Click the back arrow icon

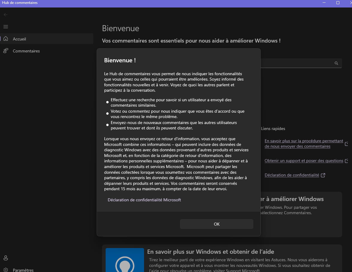(x=6, y=15)
